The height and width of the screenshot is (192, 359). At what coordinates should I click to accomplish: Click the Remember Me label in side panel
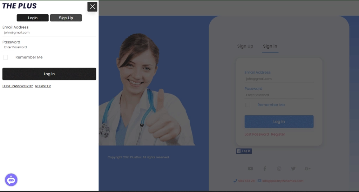29,57
